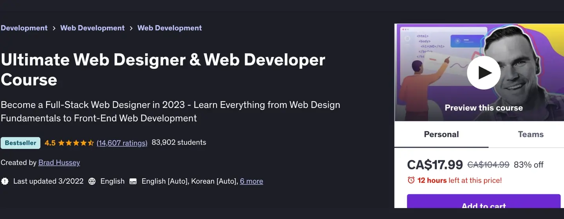
Task: Click the orange star rating icons
Action: (76, 143)
